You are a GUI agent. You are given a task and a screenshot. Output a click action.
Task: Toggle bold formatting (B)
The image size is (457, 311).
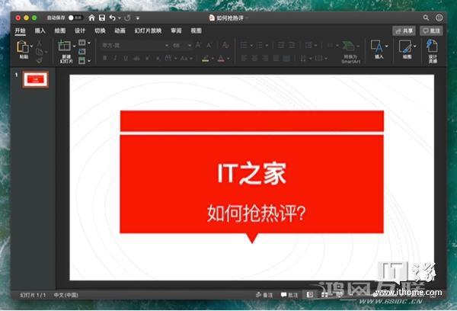pos(105,59)
